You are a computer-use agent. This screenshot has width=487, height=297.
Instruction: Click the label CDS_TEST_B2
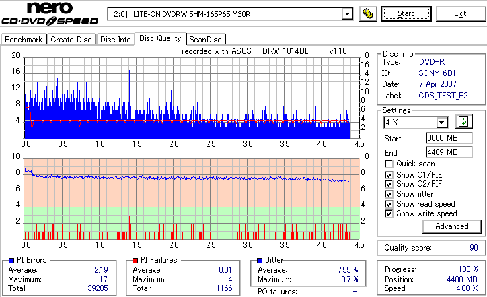click(x=443, y=96)
